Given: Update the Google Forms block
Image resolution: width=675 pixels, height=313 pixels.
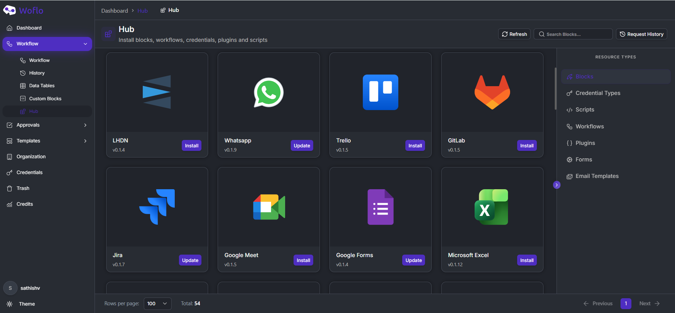Looking at the screenshot, I should tap(413, 260).
